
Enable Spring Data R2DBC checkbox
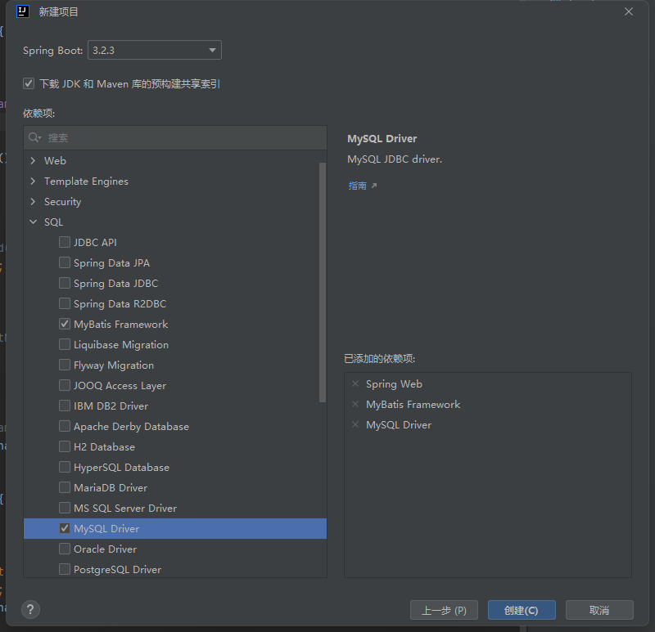coord(65,303)
